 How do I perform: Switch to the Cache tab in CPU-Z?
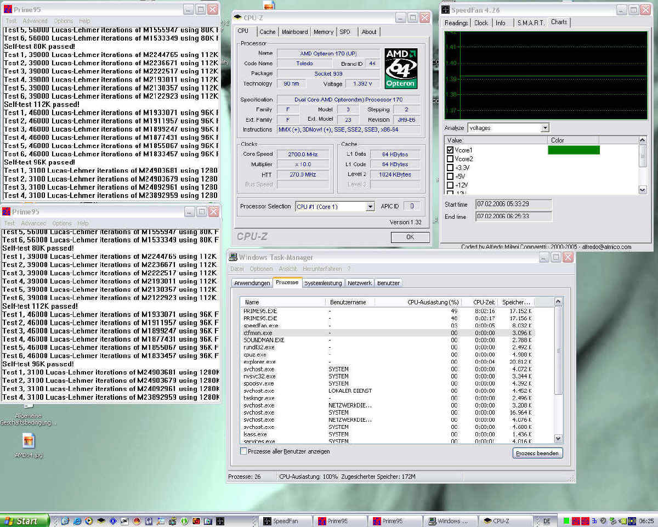coord(268,32)
